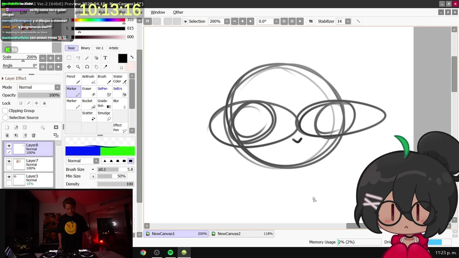
Task: Switch to the NewCanvas2 document tab
Action: [242, 234]
